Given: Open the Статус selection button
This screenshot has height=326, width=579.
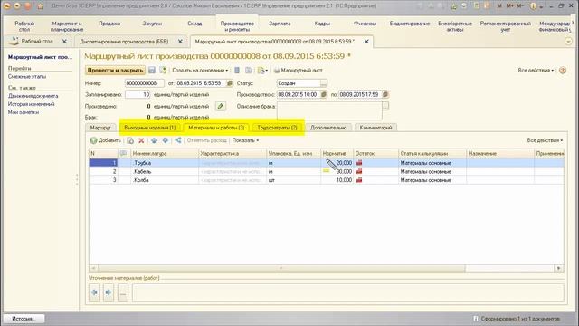Looking at the screenshot, I should click(324, 83).
